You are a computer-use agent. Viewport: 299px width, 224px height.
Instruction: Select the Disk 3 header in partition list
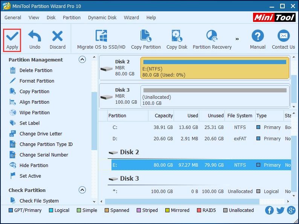(124, 178)
